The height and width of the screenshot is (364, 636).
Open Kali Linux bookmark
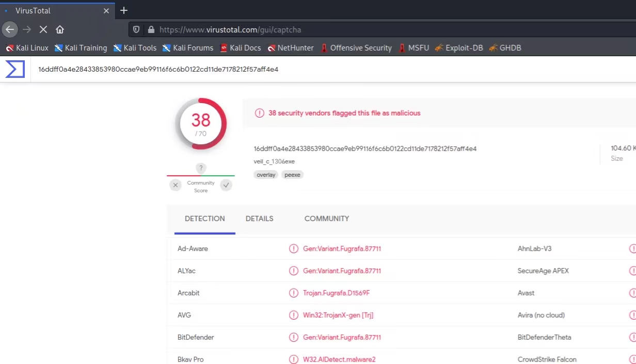point(27,48)
